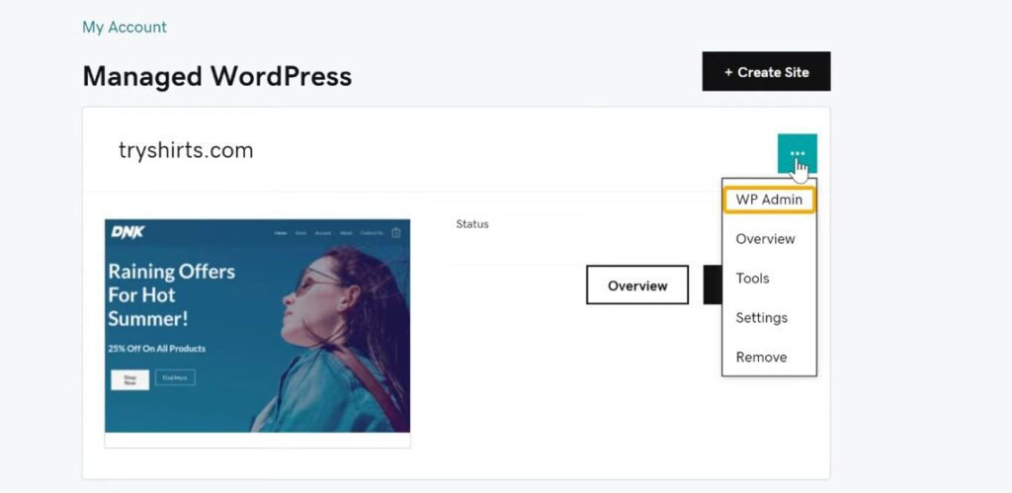Click the Status label

472,224
